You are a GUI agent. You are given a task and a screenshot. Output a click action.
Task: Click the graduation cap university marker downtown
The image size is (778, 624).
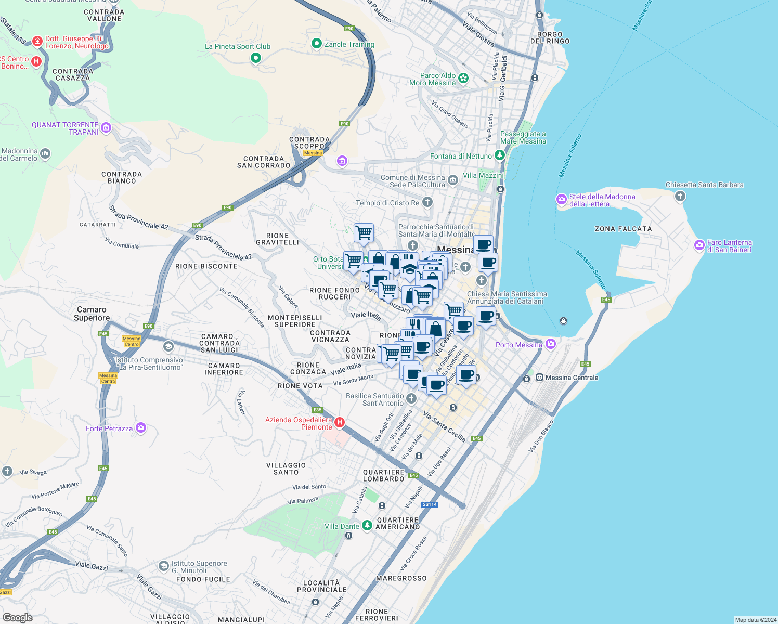point(408,269)
